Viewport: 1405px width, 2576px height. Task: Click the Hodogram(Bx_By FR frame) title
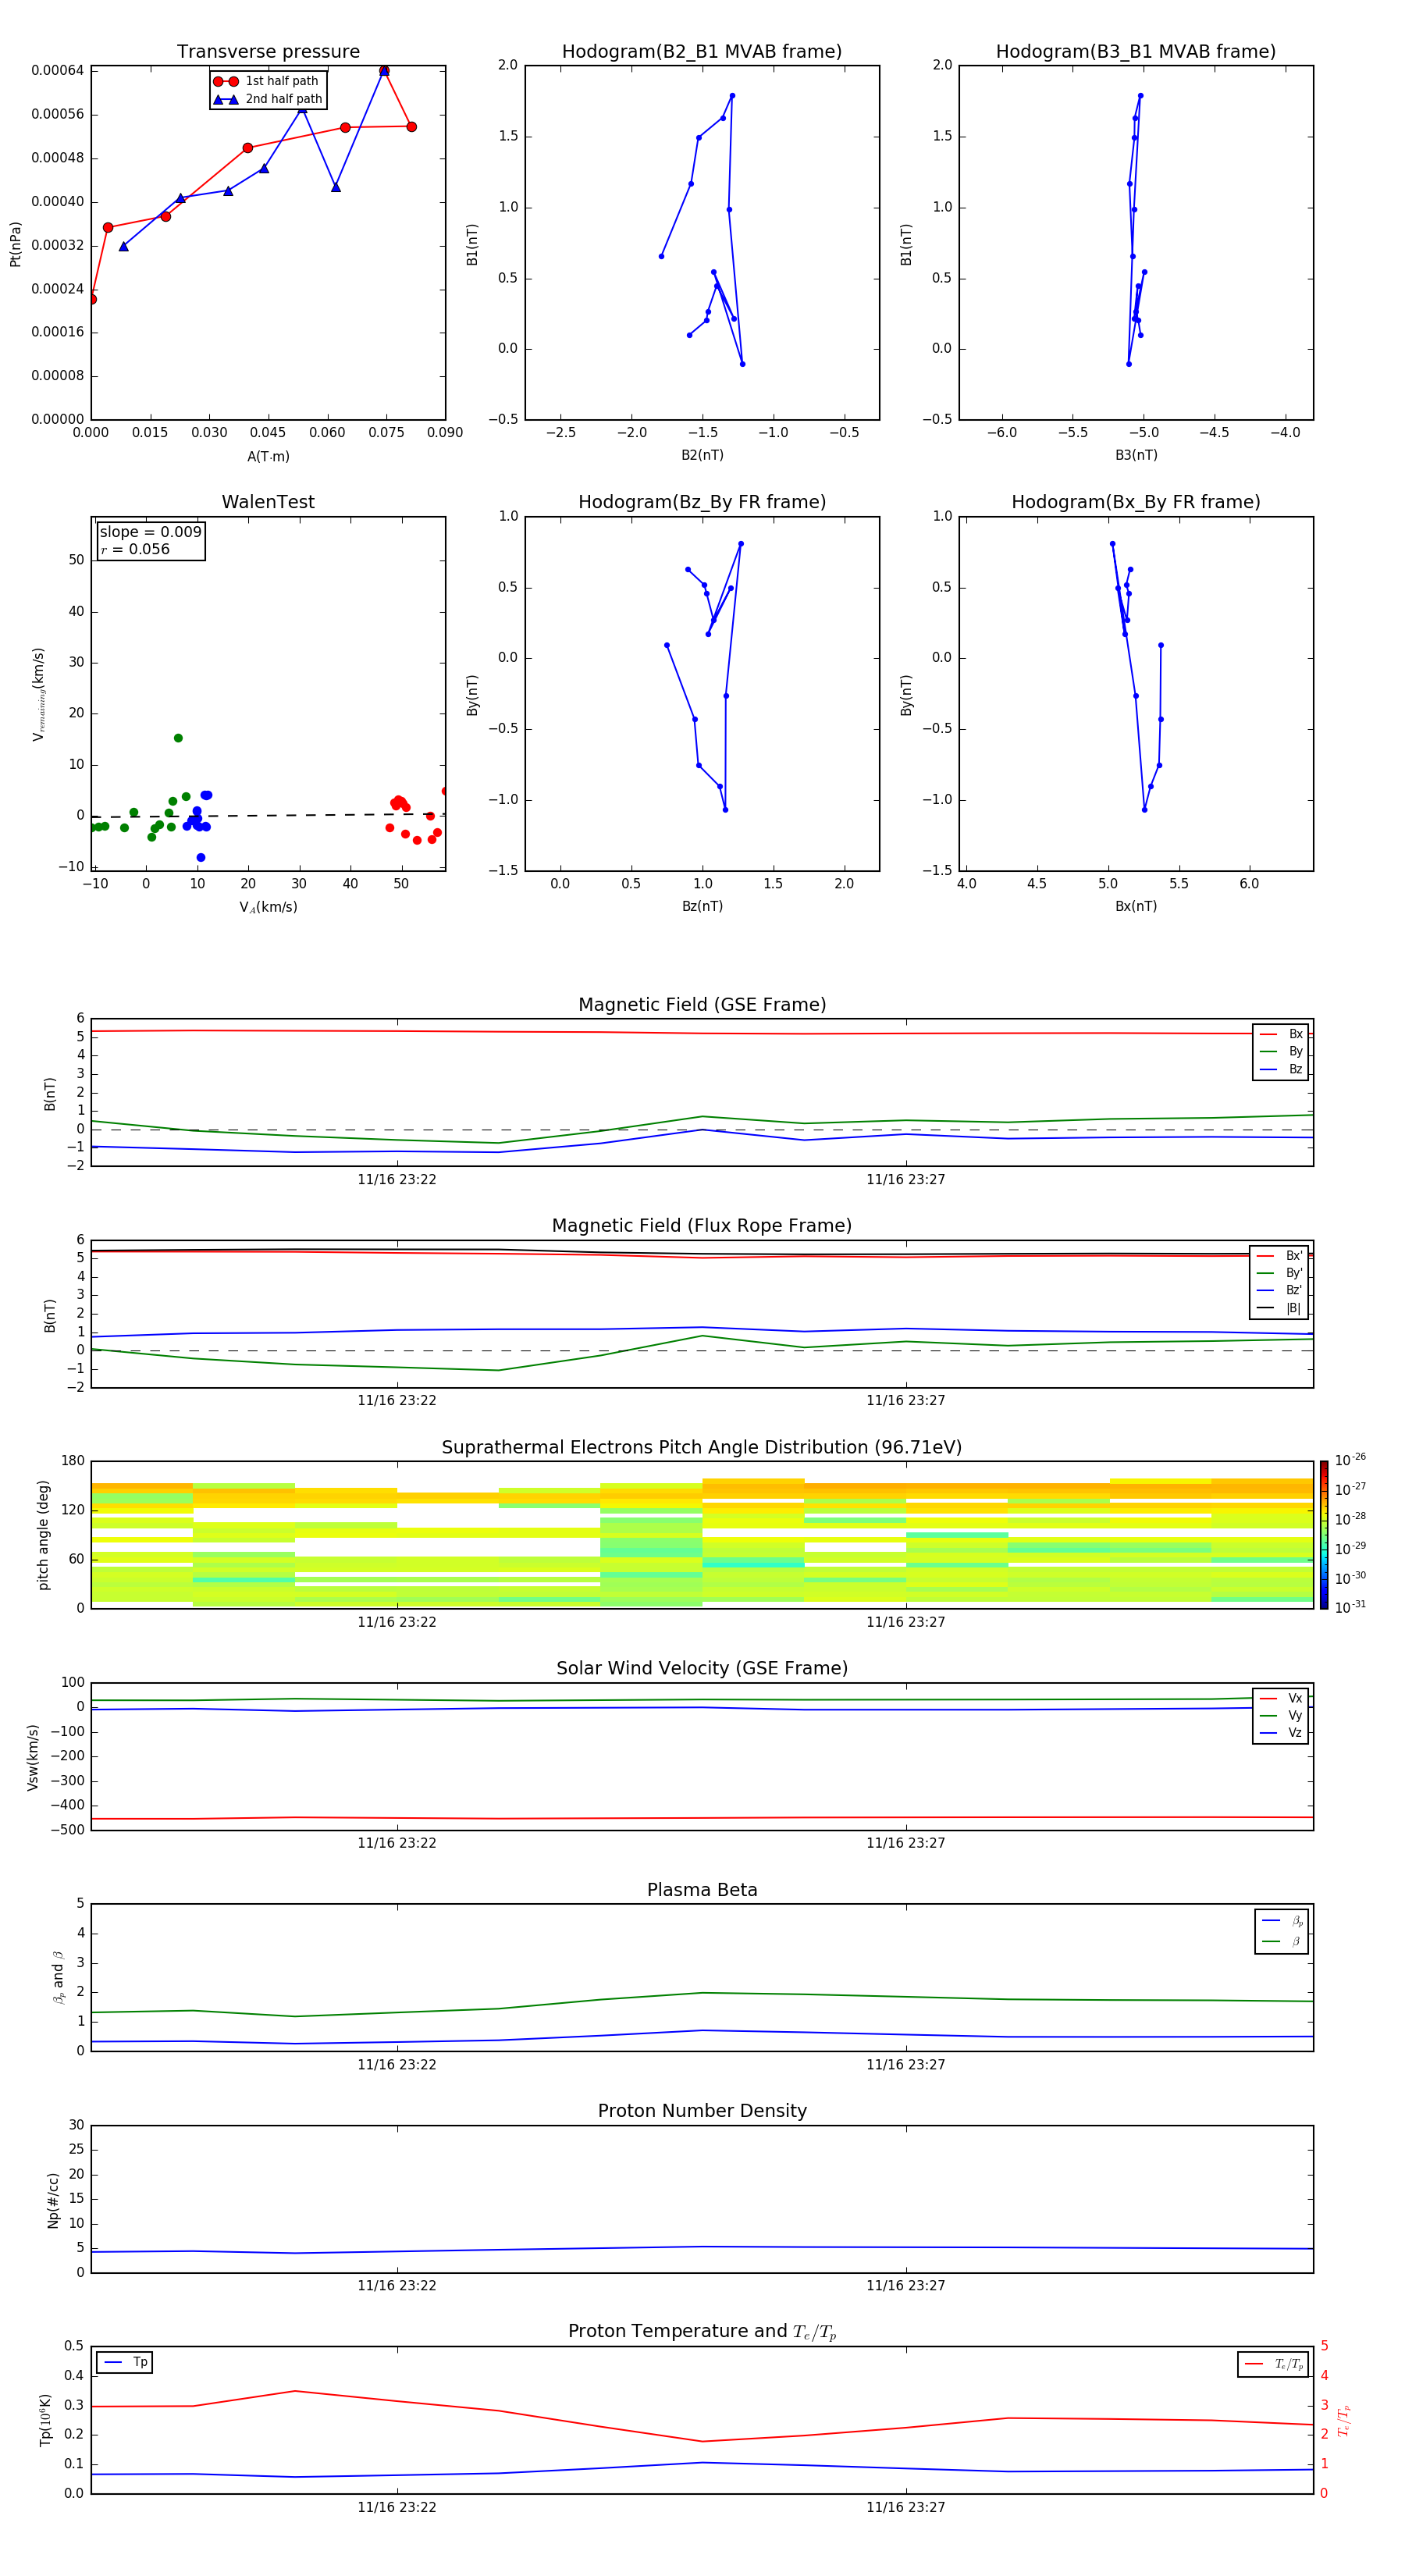[1136, 502]
